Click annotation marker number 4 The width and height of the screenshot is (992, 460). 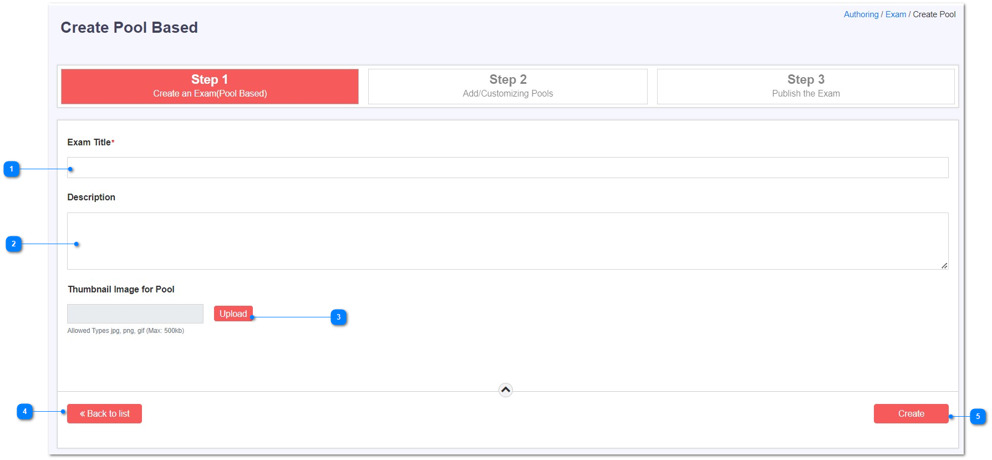[x=25, y=412]
